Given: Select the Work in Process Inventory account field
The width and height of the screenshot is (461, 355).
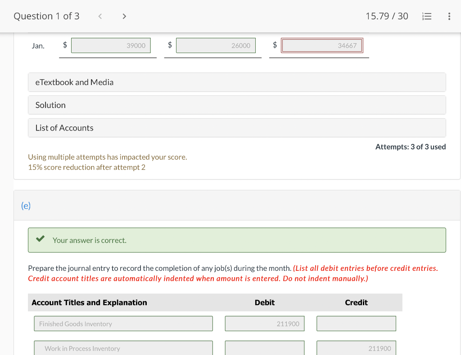Looking at the screenshot, I should [x=123, y=348].
